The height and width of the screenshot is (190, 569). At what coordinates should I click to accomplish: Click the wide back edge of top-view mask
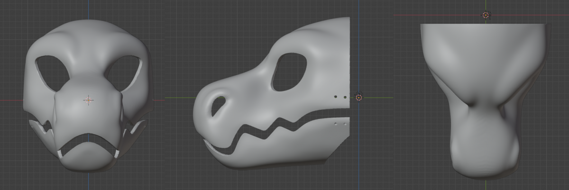click(485, 25)
